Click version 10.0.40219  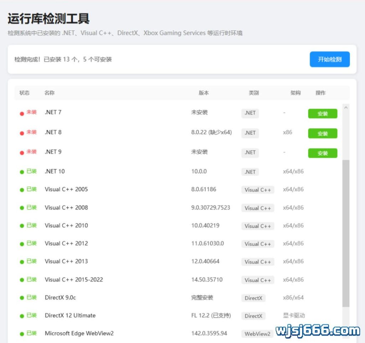(205, 226)
